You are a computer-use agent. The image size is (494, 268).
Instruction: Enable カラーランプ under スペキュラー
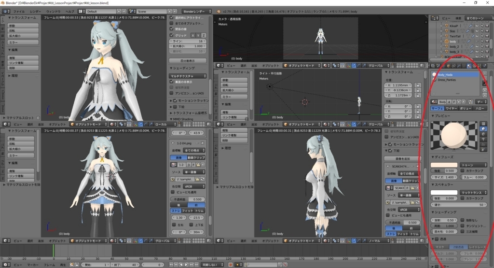(x=463, y=198)
